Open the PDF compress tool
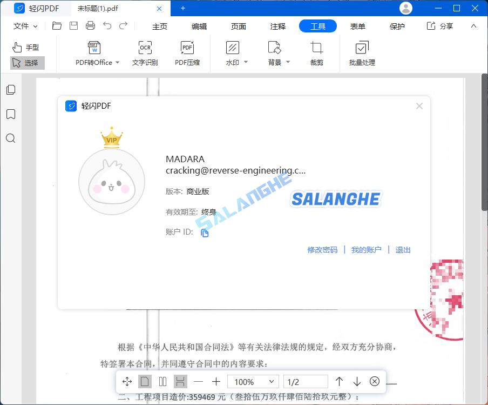The width and height of the screenshot is (488, 405). [x=187, y=54]
